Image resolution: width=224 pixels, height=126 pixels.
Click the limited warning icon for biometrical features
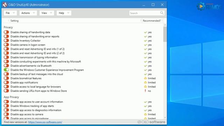[145, 78]
